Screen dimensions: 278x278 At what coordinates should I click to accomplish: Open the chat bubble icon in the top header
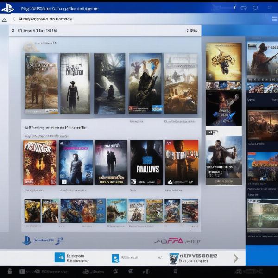click(x=255, y=7)
